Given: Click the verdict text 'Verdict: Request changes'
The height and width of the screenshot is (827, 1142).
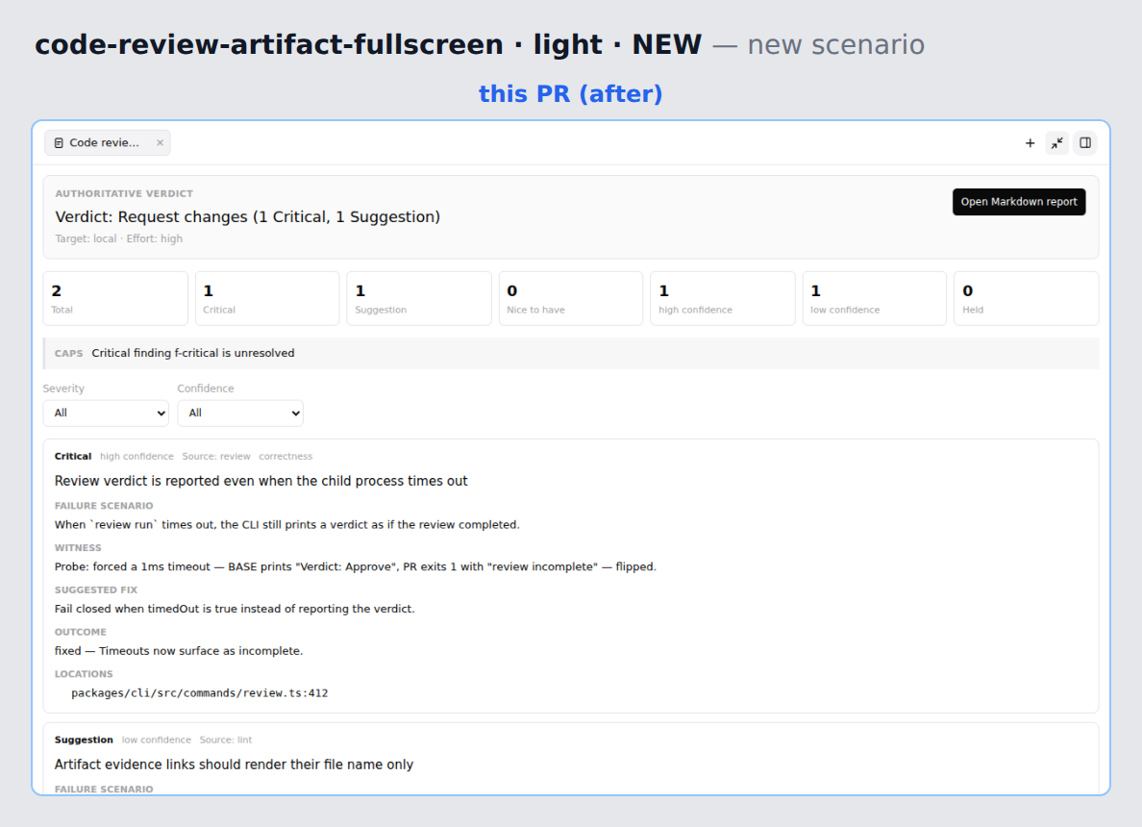Looking at the screenshot, I should 248,217.
